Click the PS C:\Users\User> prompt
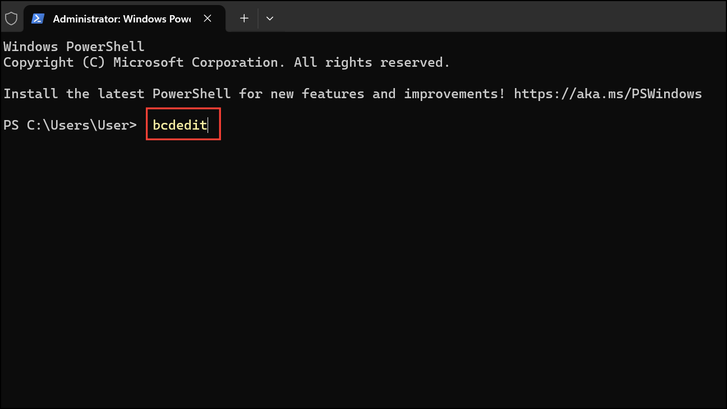Viewport: 727px width, 409px height. (x=70, y=125)
